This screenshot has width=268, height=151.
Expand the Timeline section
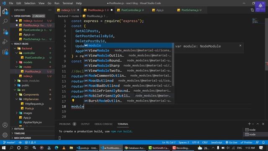point(33,133)
